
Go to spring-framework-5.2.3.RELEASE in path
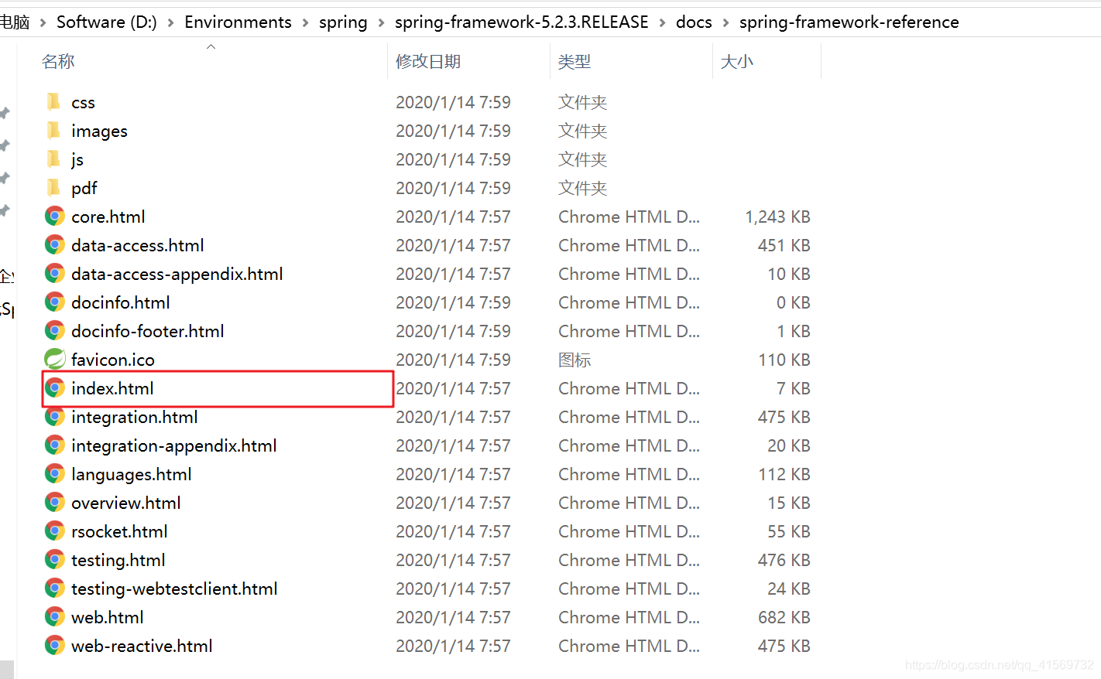(522, 22)
